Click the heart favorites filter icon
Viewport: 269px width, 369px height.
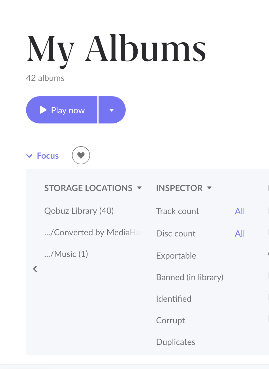[x=81, y=155]
